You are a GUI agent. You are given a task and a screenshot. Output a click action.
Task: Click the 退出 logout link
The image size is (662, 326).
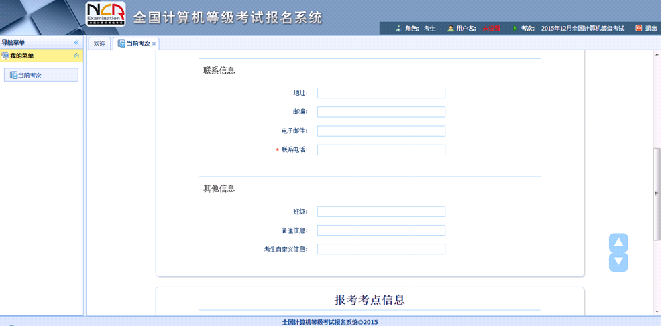click(x=651, y=29)
